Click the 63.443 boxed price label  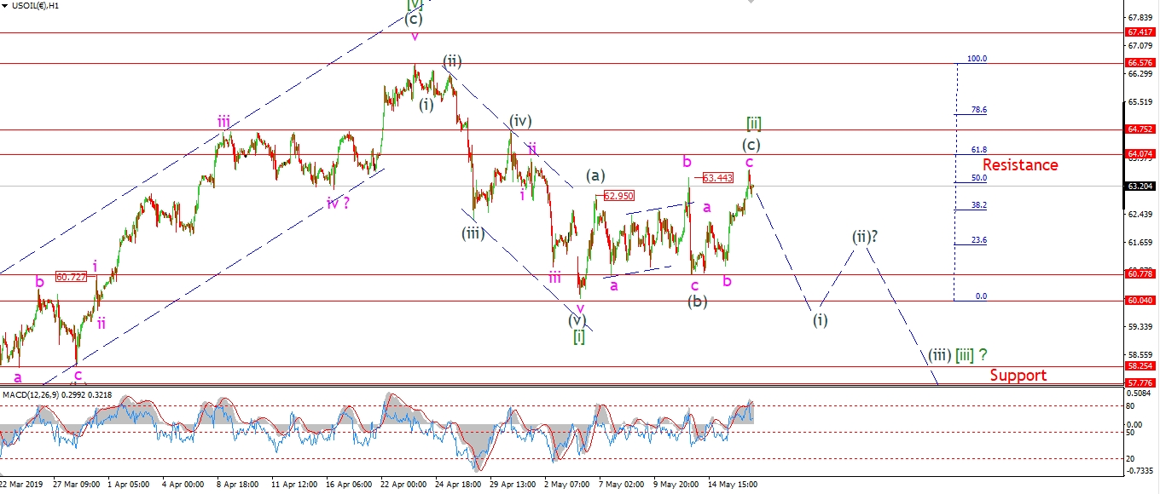click(717, 178)
